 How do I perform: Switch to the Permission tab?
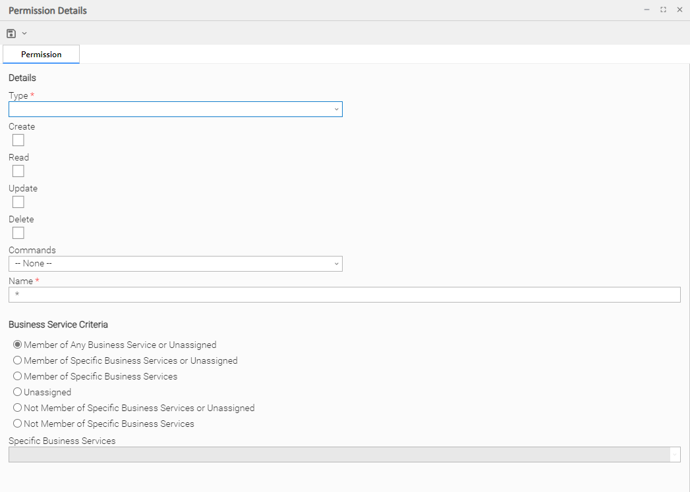(x=42, y=55)
